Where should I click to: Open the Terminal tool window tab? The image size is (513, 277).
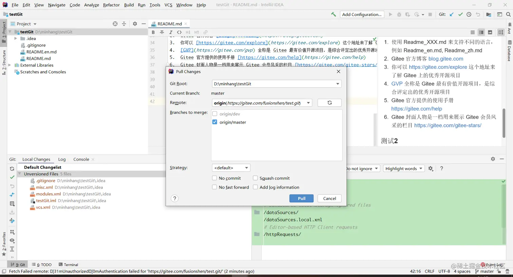[68, 264]
